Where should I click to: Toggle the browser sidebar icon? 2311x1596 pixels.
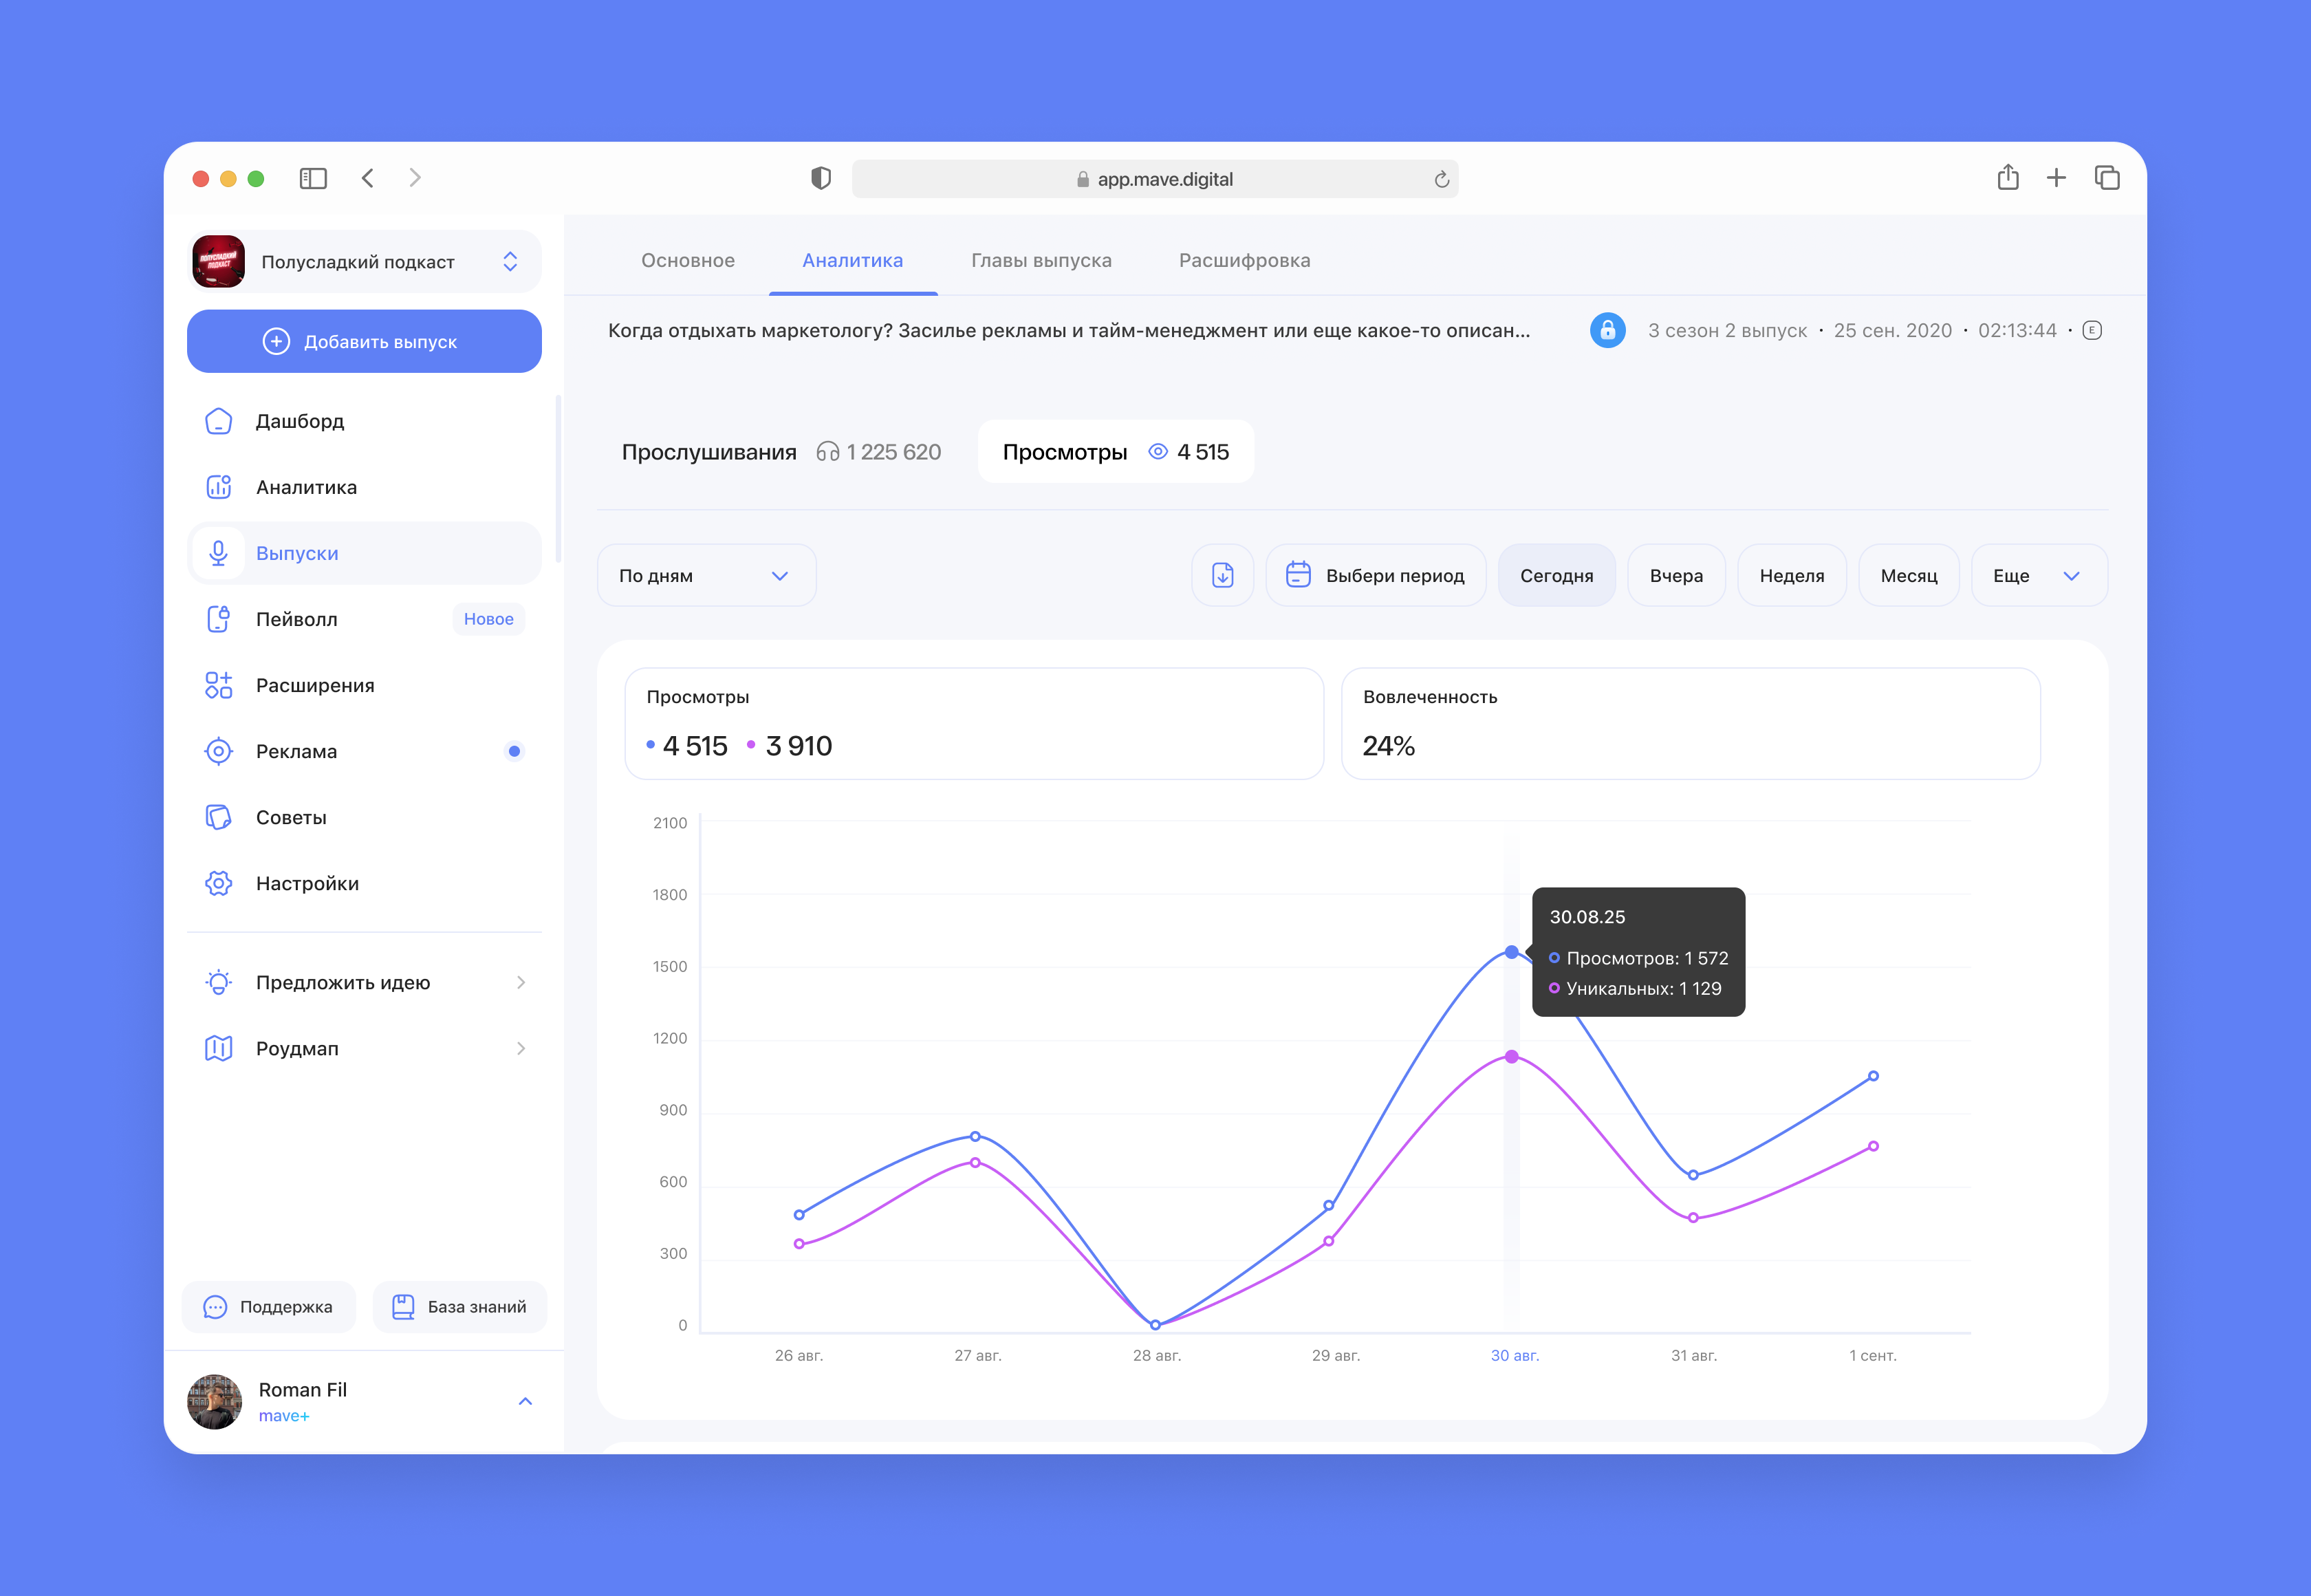pyautogui.click(x=313, y=178)
